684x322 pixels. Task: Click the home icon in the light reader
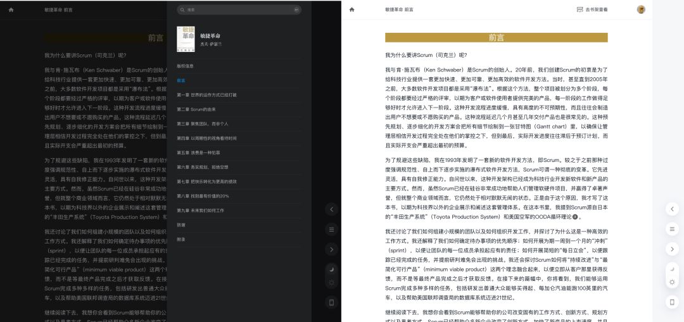click(352, 9)
